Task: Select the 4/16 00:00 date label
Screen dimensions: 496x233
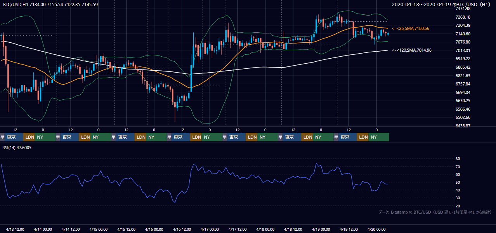Action: (x=154, y=229)
